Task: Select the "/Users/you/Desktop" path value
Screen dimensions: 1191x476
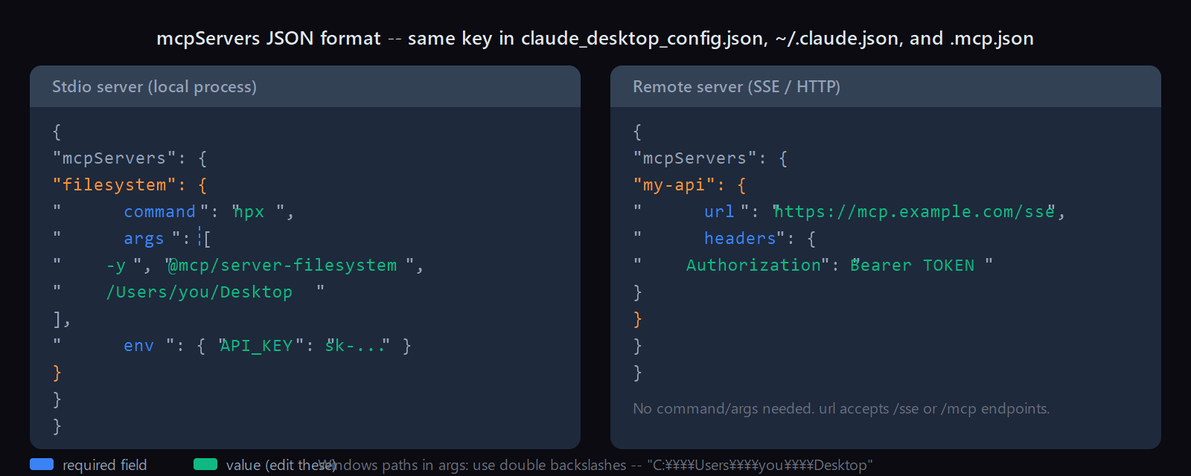Action: [x=199, y=292]
